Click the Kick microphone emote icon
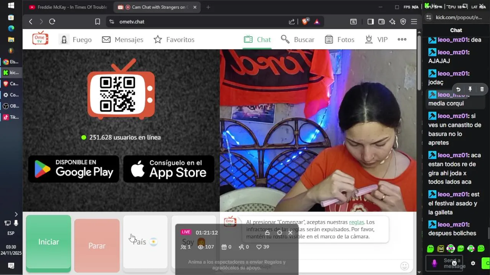The image size is (490, 275). [434, 263]
